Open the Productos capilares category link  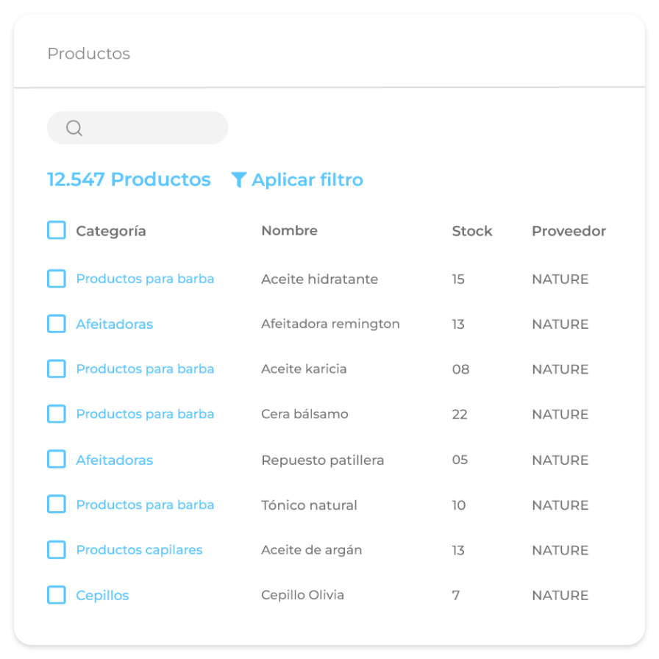pyautogui.click(x=139, y=550)
